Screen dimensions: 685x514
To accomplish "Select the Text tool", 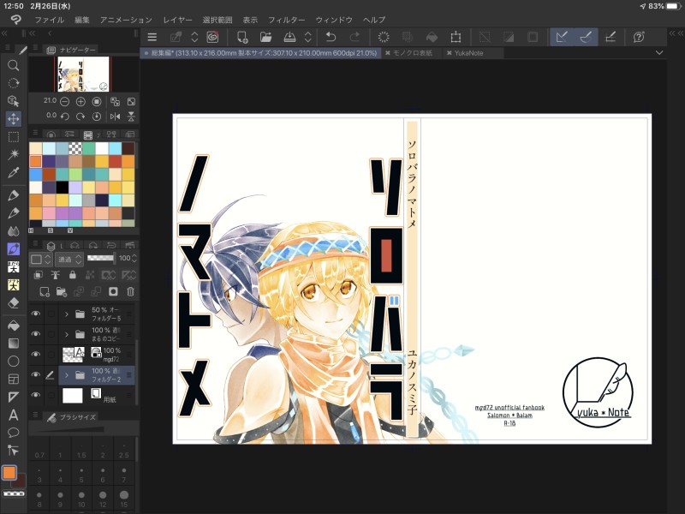I will click(13, 415).
